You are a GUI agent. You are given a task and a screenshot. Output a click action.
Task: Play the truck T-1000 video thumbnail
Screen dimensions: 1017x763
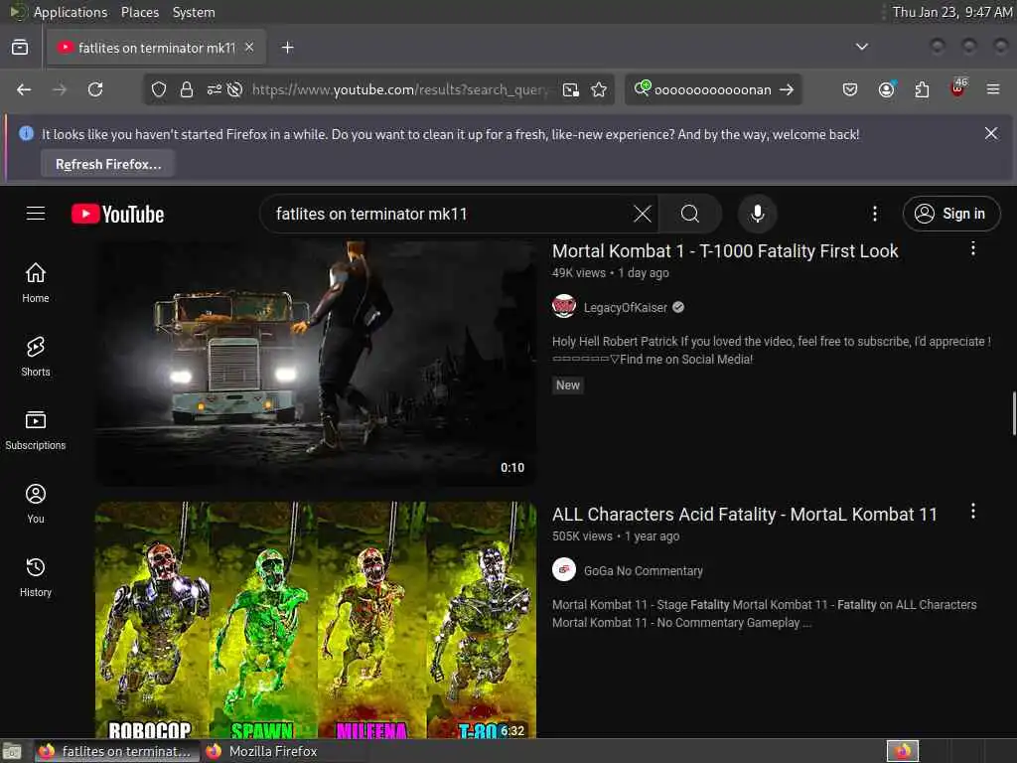[x=316, y=362]
